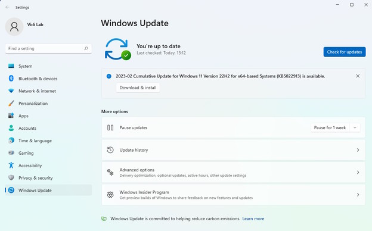Click the Time & language globe icon
This screenshot has width=372, height=231.
pos(11,141)
